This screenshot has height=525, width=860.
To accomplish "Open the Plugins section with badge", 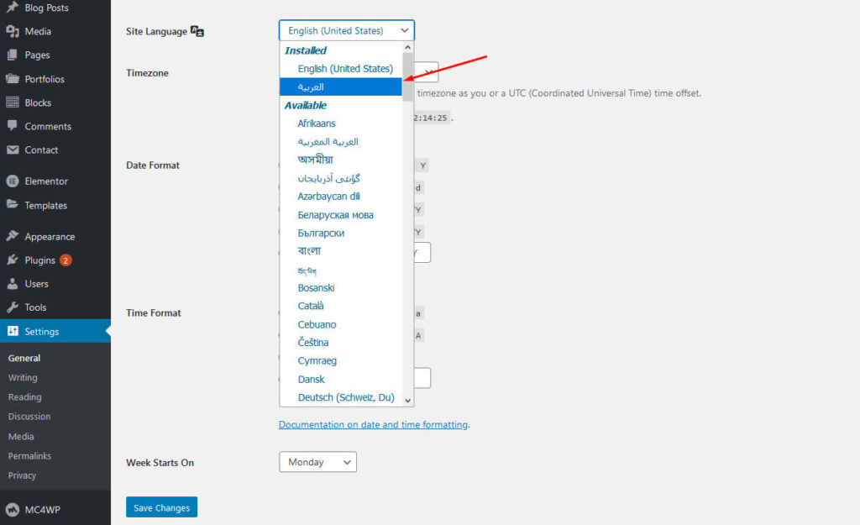I will 36,260.
